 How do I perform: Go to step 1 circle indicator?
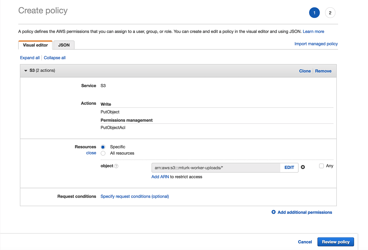314,13
